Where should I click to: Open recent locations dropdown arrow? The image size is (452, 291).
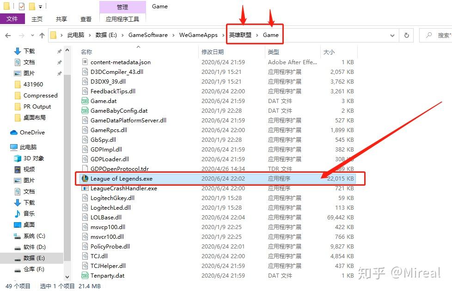click(32, 36)
